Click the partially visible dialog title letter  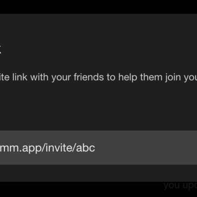coord(0,50)
